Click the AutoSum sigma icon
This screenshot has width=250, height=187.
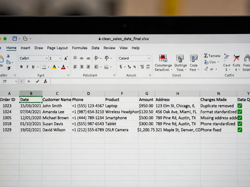(x=206, y=56)
